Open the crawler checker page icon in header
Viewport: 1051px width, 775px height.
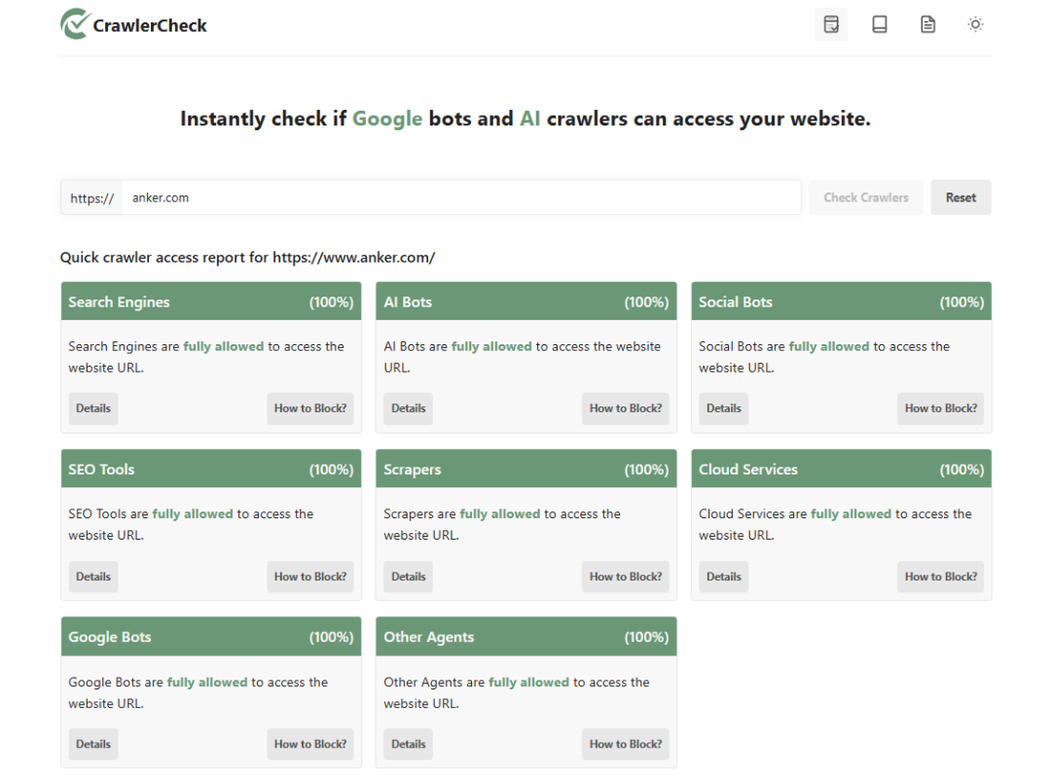pos(831,24)
